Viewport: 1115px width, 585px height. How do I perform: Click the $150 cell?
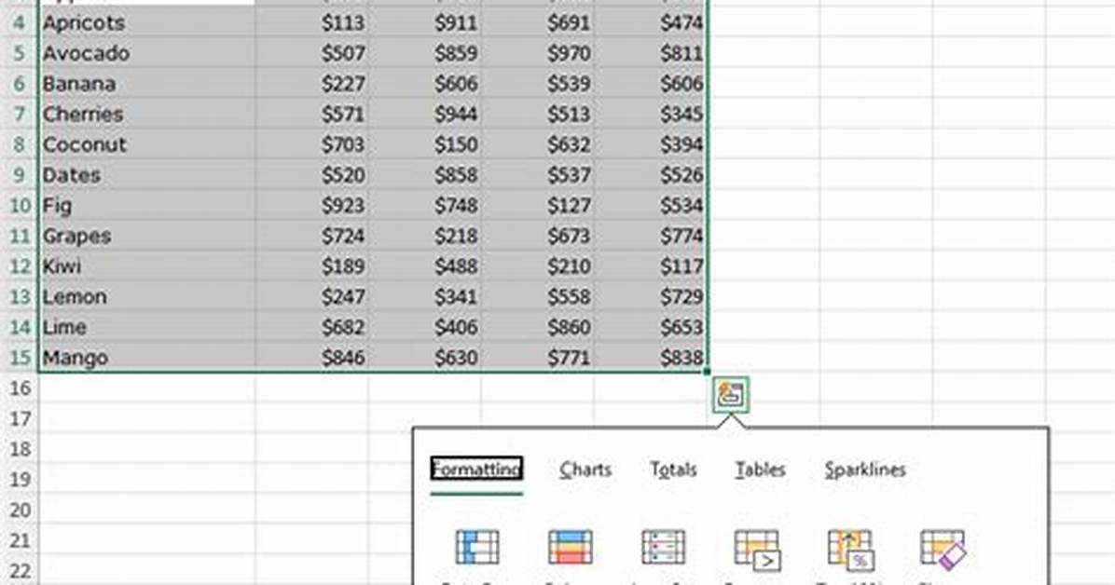(425, 144)
